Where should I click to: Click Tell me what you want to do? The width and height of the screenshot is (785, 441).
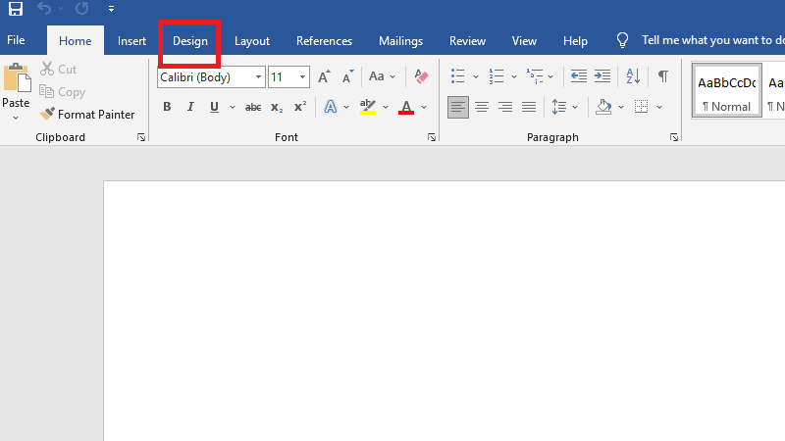tap(711, 41)
